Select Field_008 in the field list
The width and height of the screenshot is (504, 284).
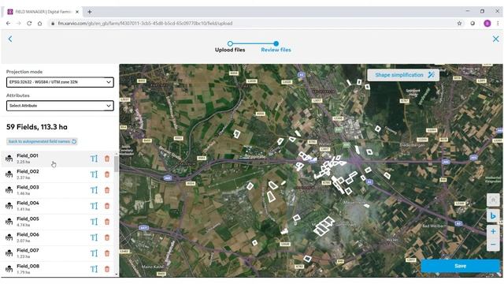(x=57, y=269)
